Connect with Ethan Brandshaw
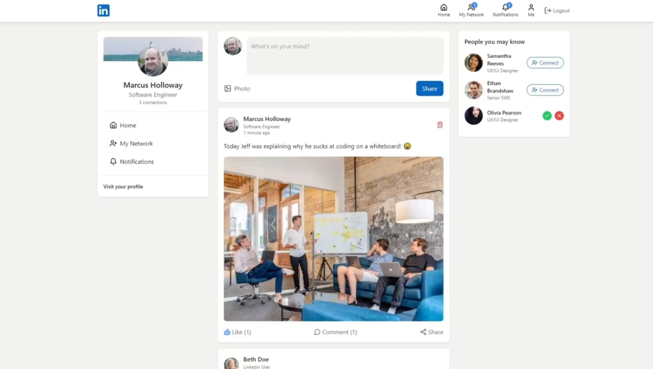 click(x=545, y=90)
